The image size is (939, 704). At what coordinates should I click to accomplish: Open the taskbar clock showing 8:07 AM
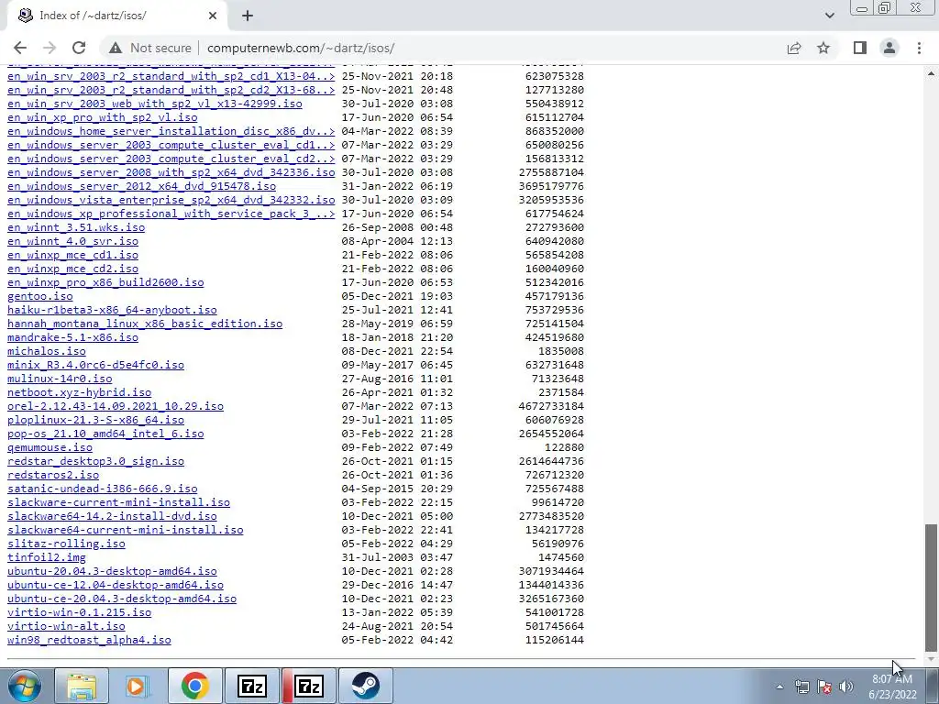892,687
